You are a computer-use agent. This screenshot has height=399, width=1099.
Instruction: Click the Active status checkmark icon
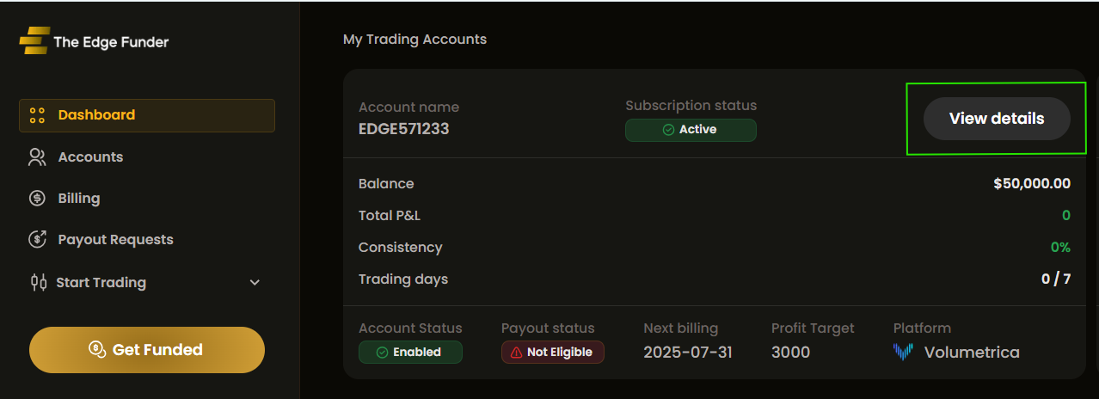pos(668,130)
